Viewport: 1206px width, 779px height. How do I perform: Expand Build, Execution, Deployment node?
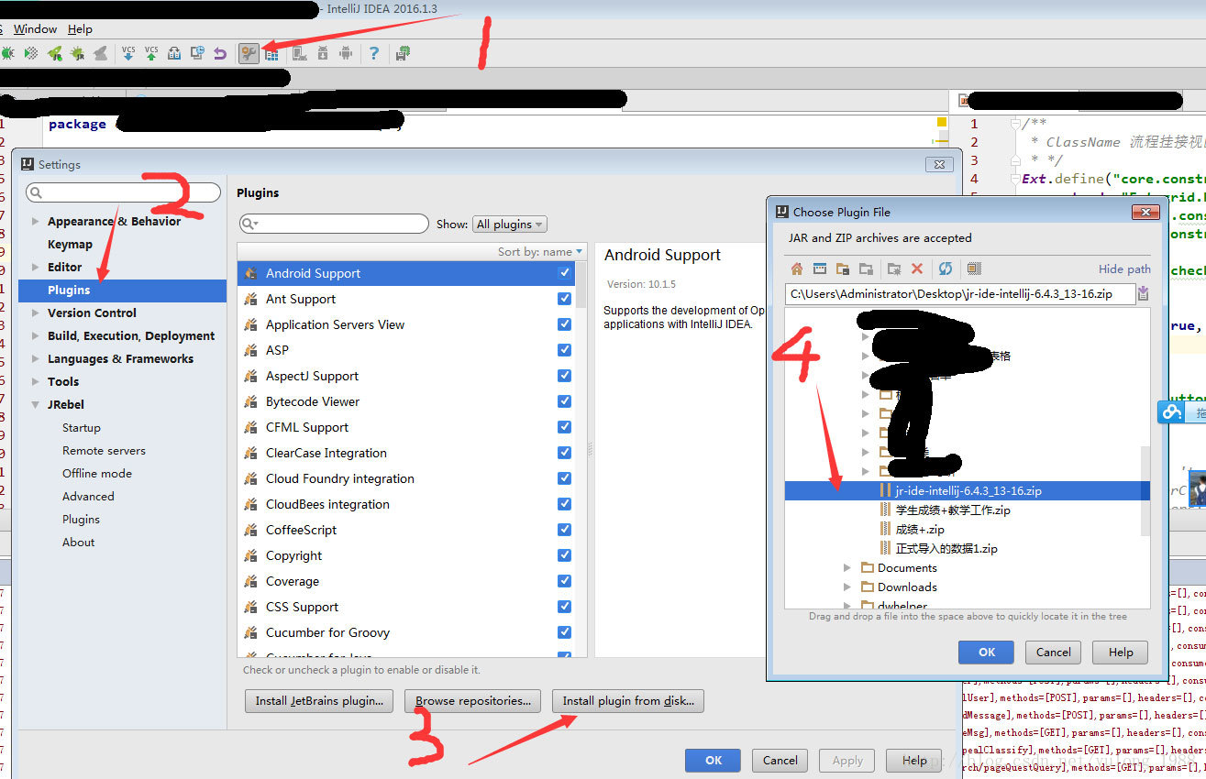pyautogui.click(x=36, y=335)
